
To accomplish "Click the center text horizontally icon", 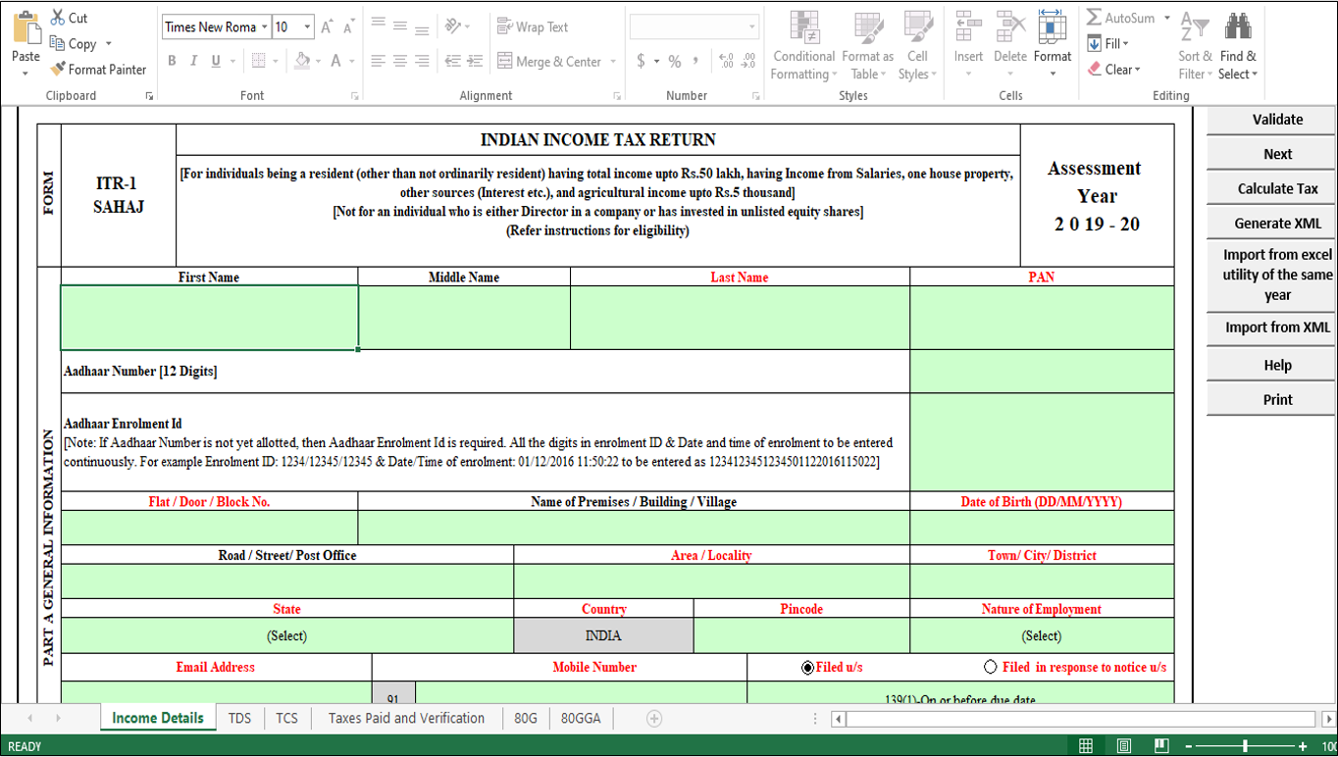I will point(399,61).
